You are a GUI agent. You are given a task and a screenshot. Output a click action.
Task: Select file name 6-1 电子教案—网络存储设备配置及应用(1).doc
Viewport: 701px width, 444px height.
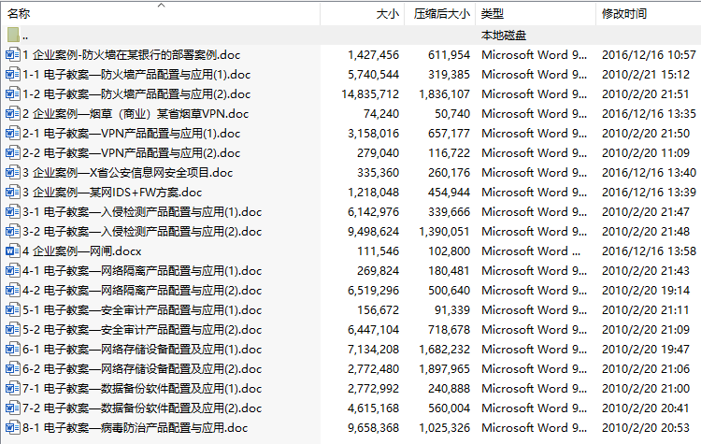[x=142, y=350]
